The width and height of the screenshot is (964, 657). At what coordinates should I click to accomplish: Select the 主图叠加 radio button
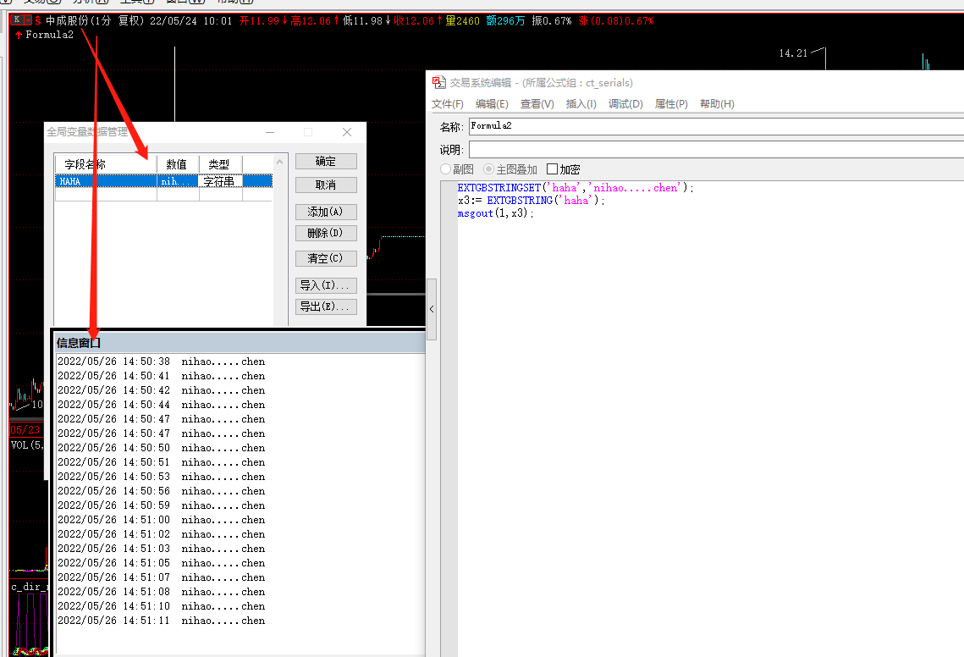click(x=488, y=169)
